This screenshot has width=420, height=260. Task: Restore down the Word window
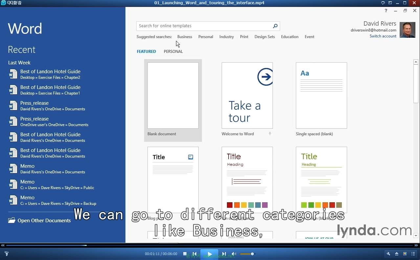point(405,11)
